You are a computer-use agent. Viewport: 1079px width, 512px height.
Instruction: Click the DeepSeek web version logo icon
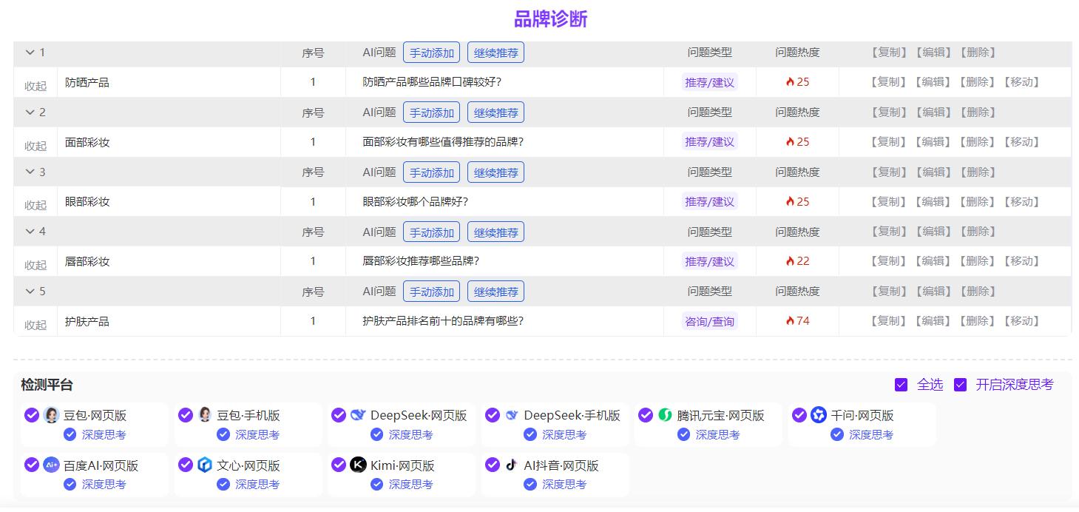(x=359, y=415)
